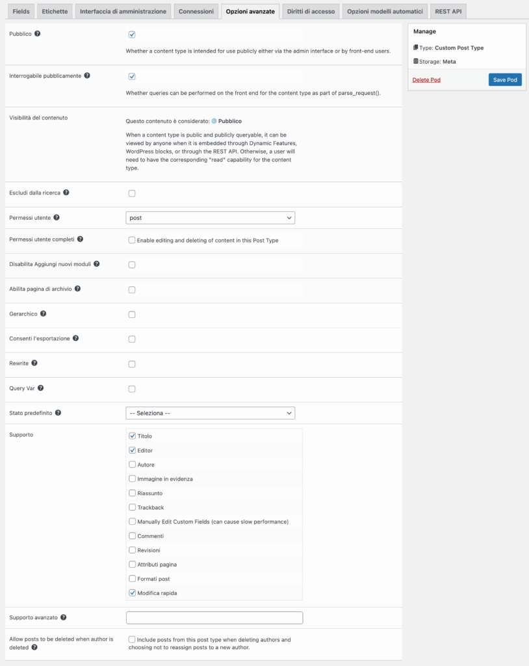Open the REST API tab

(x=448, y=12)
